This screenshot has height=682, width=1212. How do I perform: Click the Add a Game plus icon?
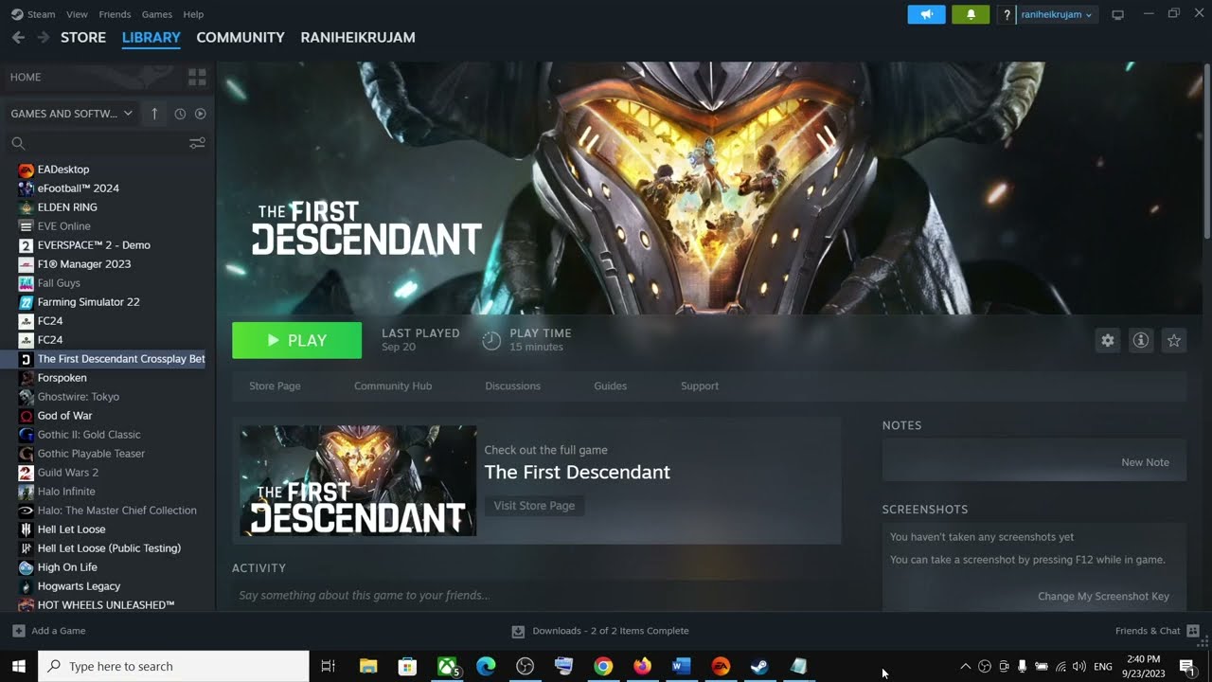[19, 631]
